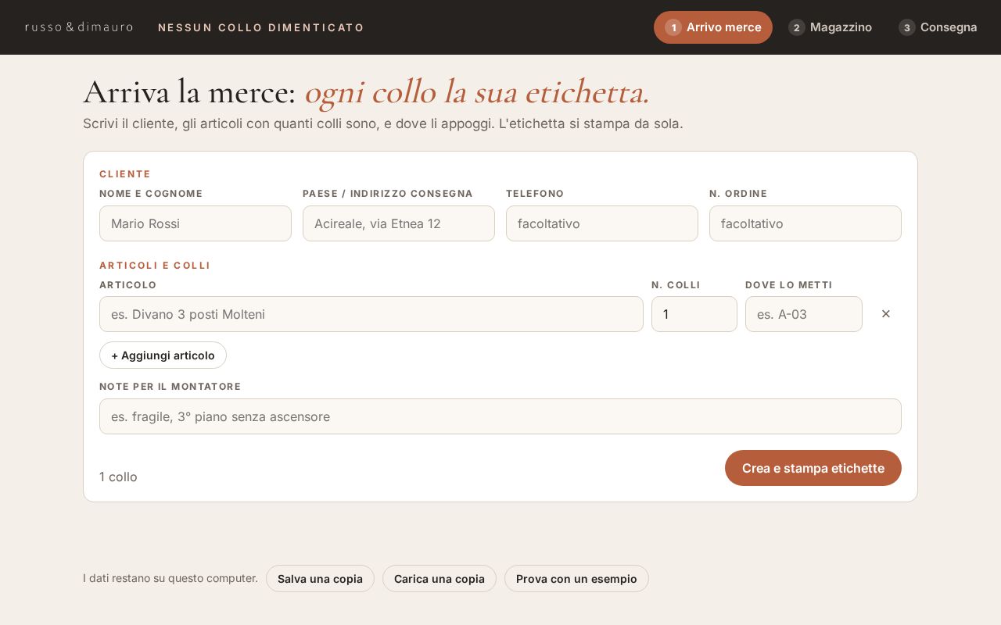The width and height of the screenshot is (1001, 625).
Task: Load sample data with Prova con un esempio
Action: click(576, 579)
